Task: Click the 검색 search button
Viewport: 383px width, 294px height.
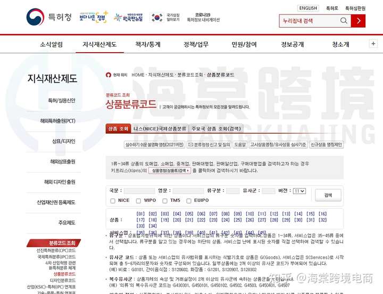Action: (328, 195)
